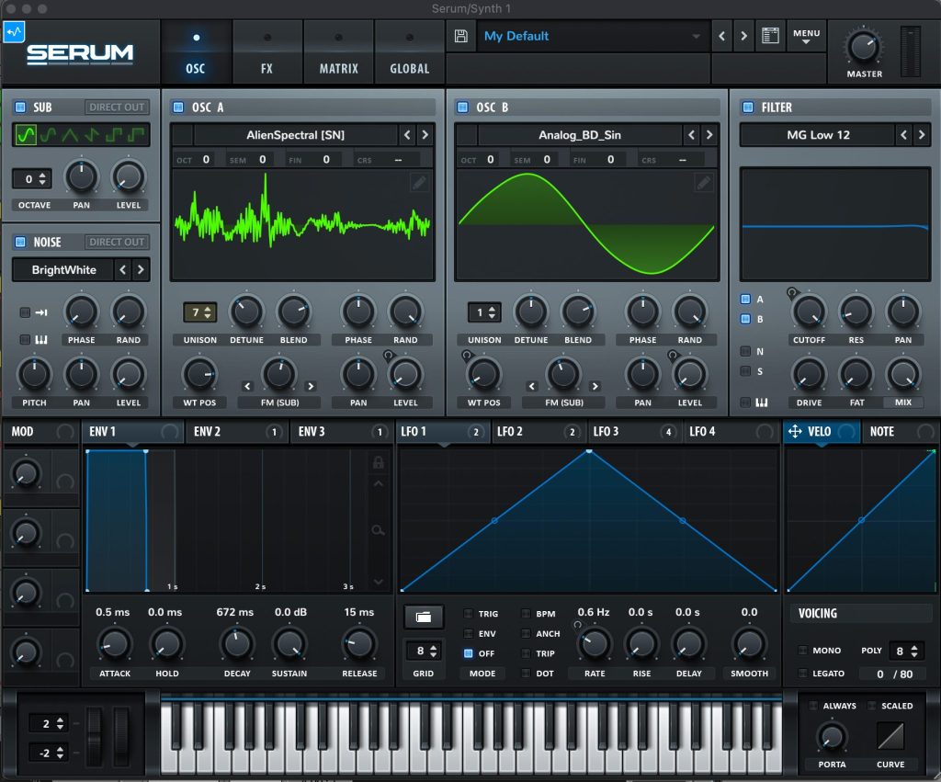
Task: Toggle the OSC B enable switch
Action: (463, 107)
